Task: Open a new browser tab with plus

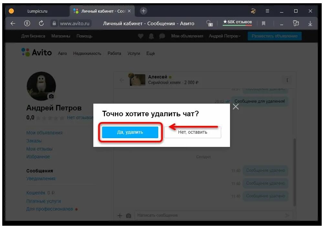Action: [x=144, y=11]
